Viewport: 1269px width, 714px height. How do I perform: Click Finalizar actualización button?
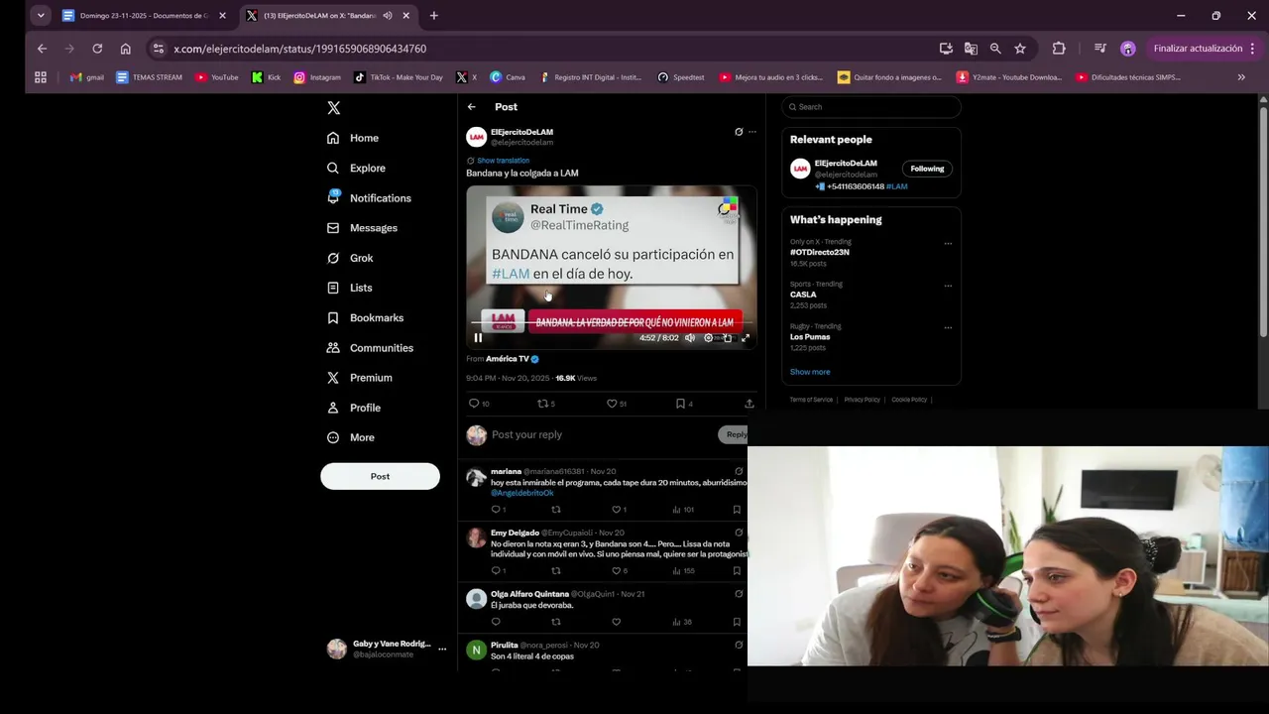1198,49
